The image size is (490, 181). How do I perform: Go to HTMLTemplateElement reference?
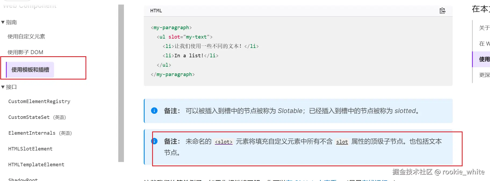[x=36, y=165]
